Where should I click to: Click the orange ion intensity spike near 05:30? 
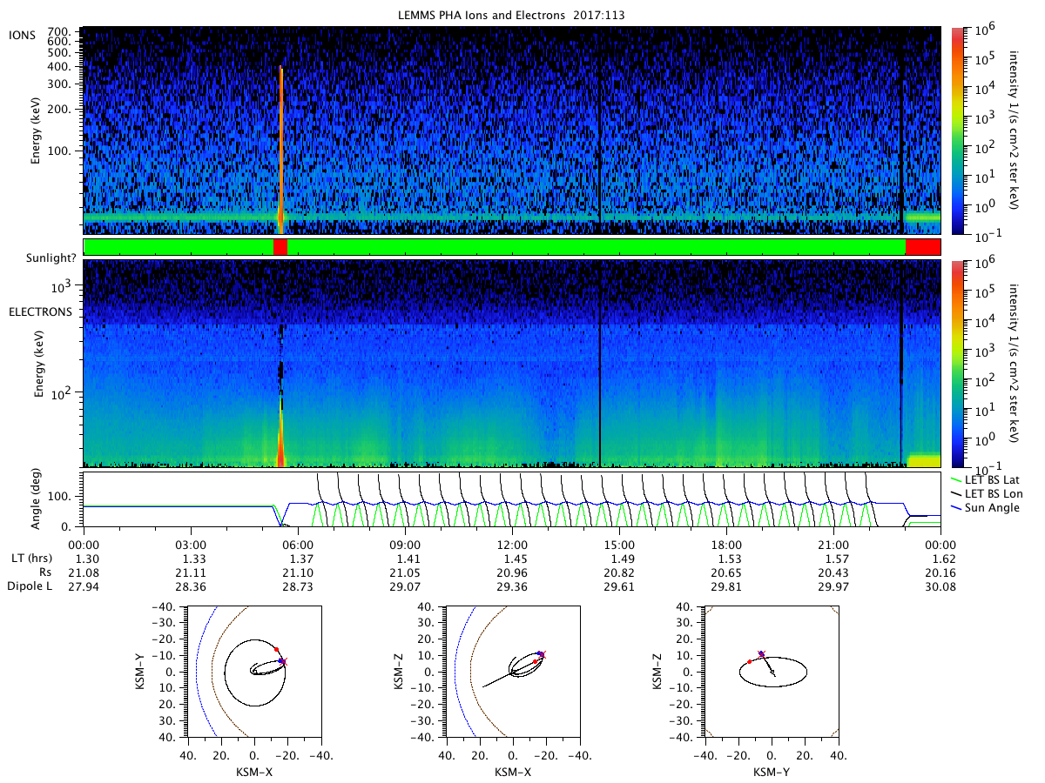pyautogui.click(x=280, y=146)
